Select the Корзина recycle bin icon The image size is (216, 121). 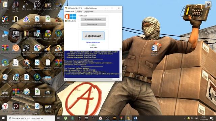[x=5, y=78]
